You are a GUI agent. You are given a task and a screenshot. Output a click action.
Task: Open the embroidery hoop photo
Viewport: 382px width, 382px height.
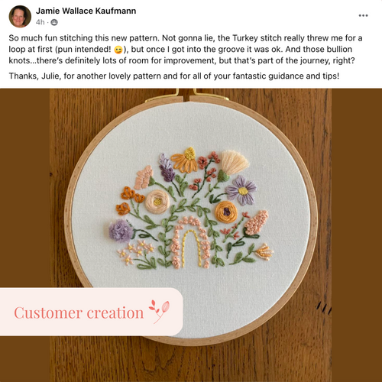[x=191, y=235]
